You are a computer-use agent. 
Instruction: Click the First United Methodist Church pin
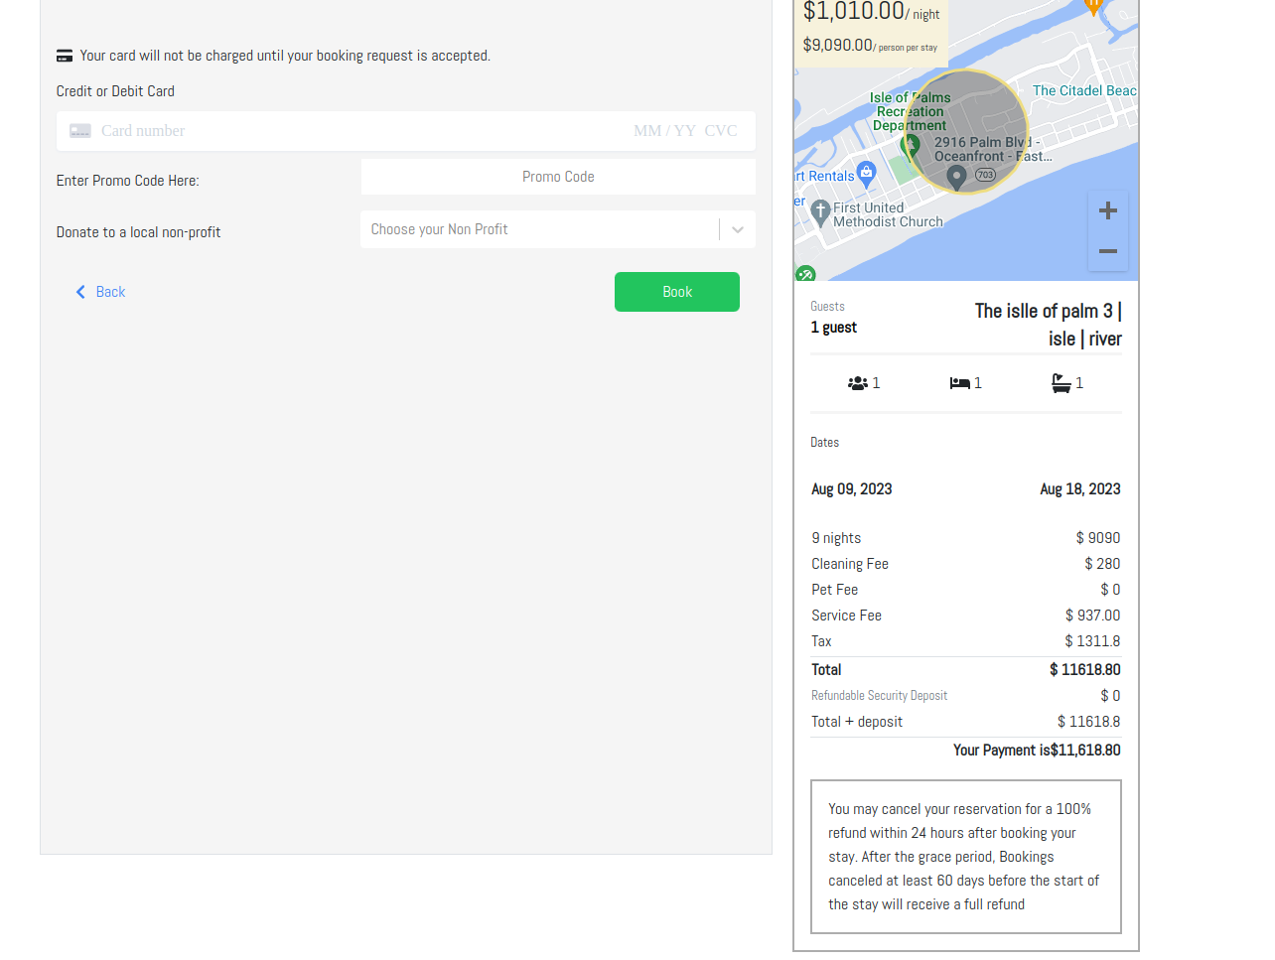point(820,210)
